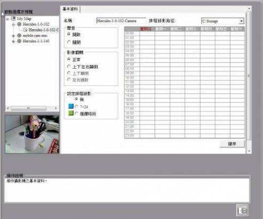This screenshot has width=263, height=219.
Task: Select the sound 關閉 radio button
Action: [69, 42]
